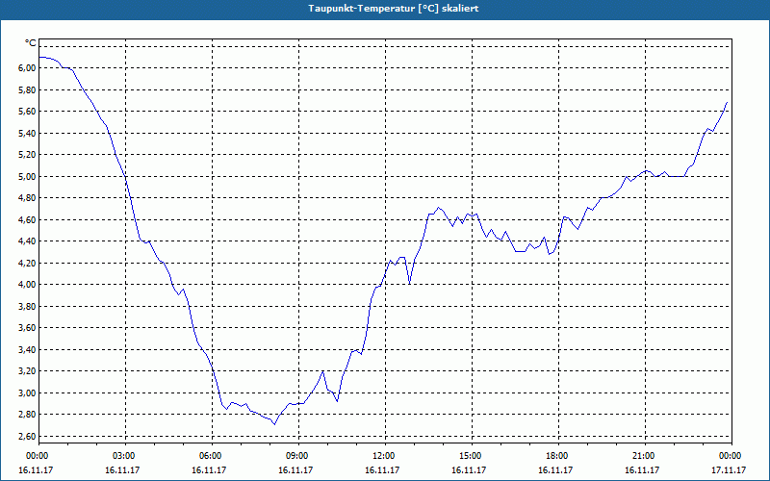Select the '4,20' y-axis label
This screenshot has width=770, height=481.
(x=27, y=263)
